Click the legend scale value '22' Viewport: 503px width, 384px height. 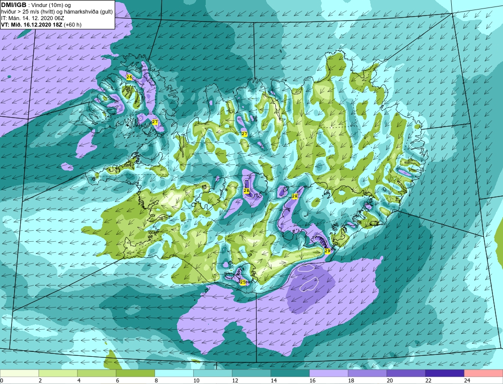428,380
